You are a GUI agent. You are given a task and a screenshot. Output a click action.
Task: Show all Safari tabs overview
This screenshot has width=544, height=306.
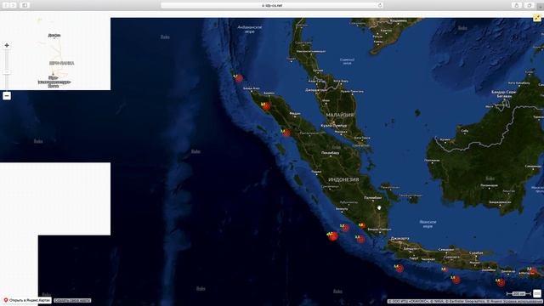click(x=529, y=5)
